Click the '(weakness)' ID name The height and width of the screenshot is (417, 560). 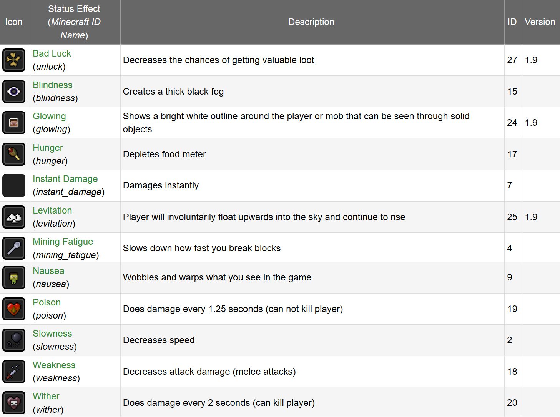point(56,378)
